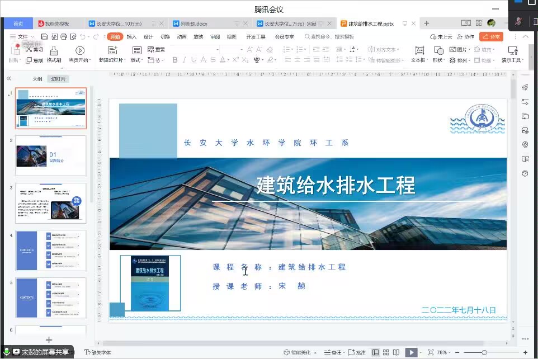
Task: Click the orange 分享 share button
Action: (x=492, y=37)
